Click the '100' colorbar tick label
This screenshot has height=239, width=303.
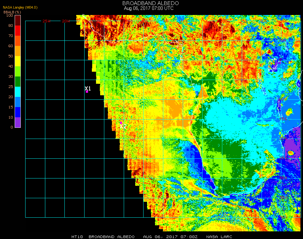[10, 15]
